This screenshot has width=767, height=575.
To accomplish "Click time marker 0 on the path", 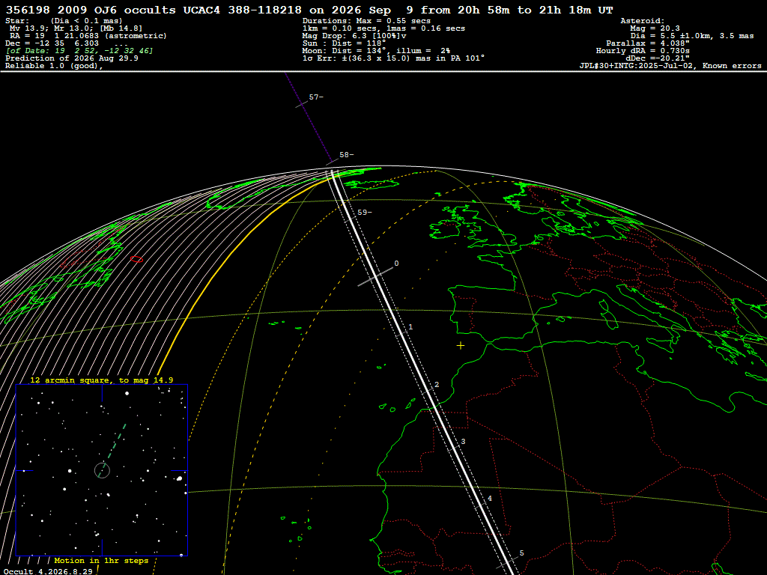I will pos(396,264).
